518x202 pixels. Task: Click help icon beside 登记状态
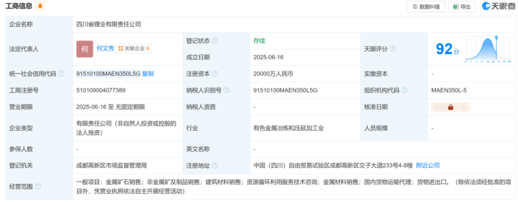pos(215,41)
